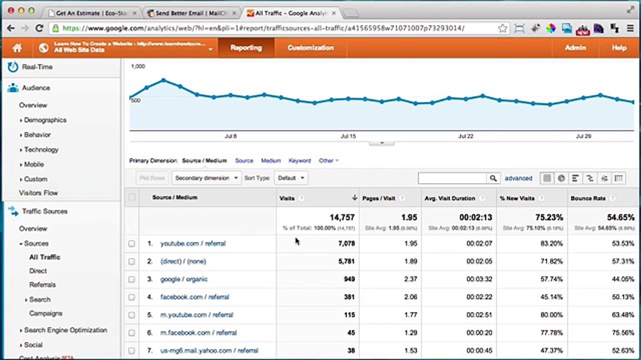This screenshot has height=360, width=641.
Task: Open the Real-Time reports clock icon
Action: point(13,67)
